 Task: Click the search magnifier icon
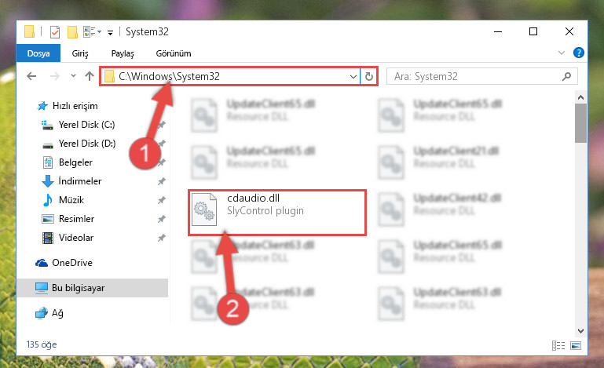pos(566,77)
